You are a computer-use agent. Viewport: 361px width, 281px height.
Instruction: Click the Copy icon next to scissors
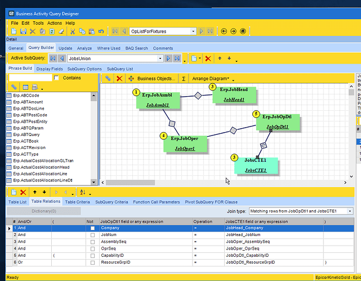[82, 31]
